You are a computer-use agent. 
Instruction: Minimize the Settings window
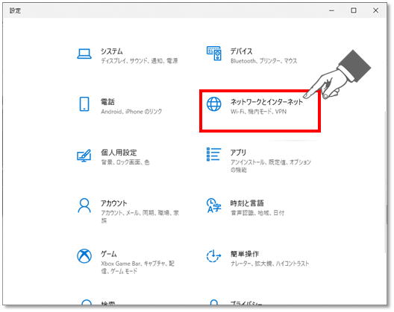(x=331, y=10)
